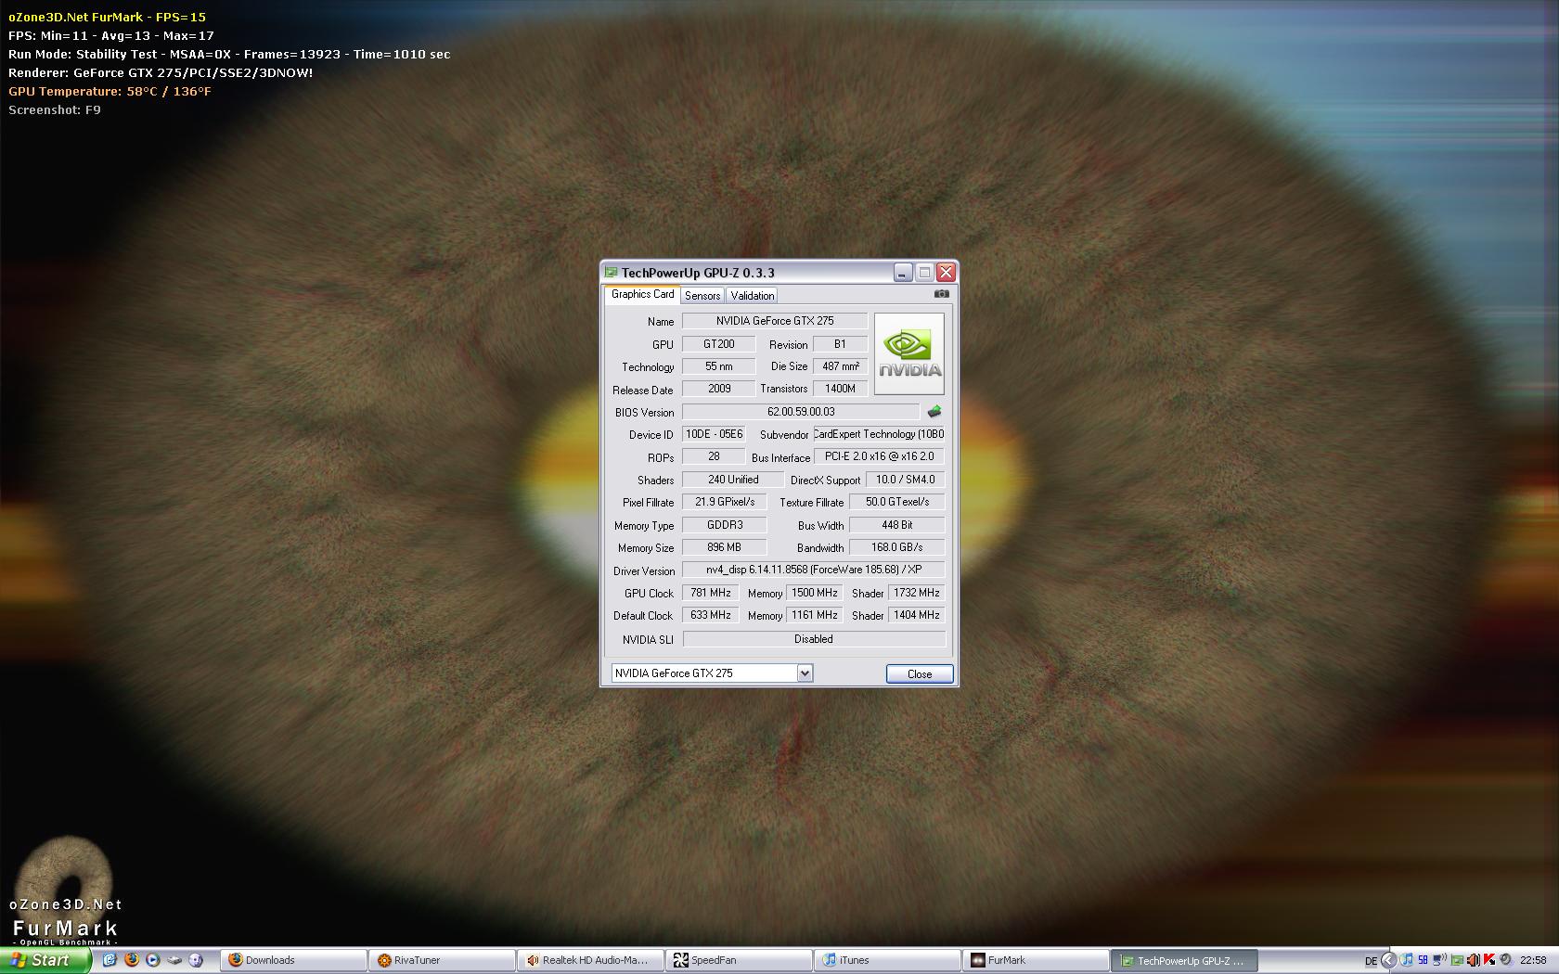Launch Windows Media Player from Quick Launch
This screenshot has width=1559, height=974.
click(x=152, y=960)
